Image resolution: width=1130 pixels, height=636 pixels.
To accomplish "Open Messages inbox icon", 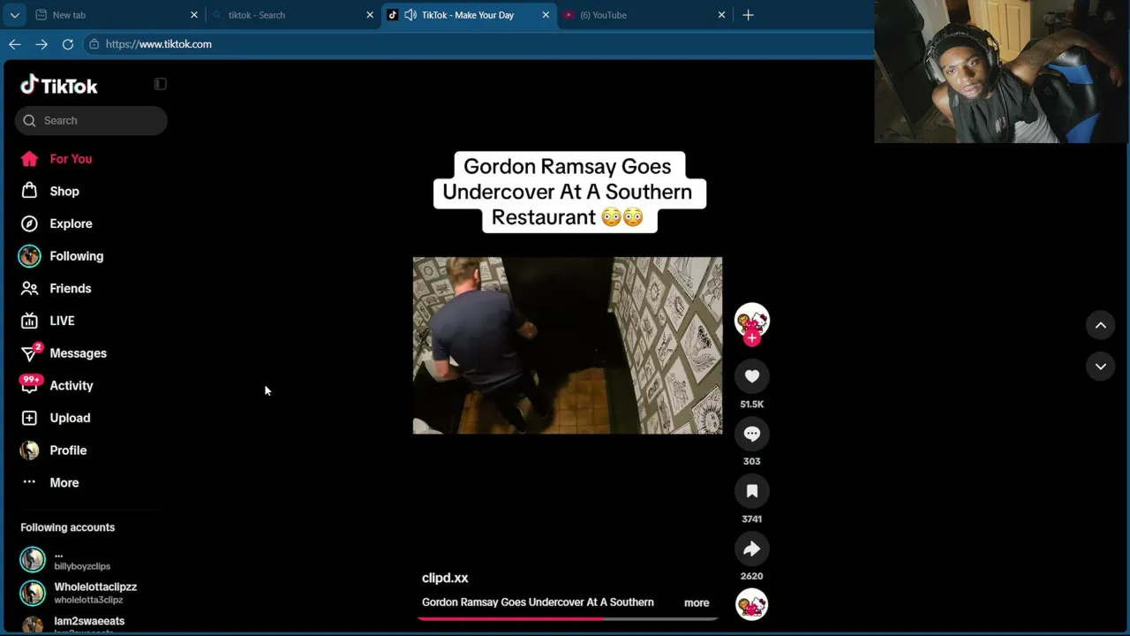I will tap(30, 353).
